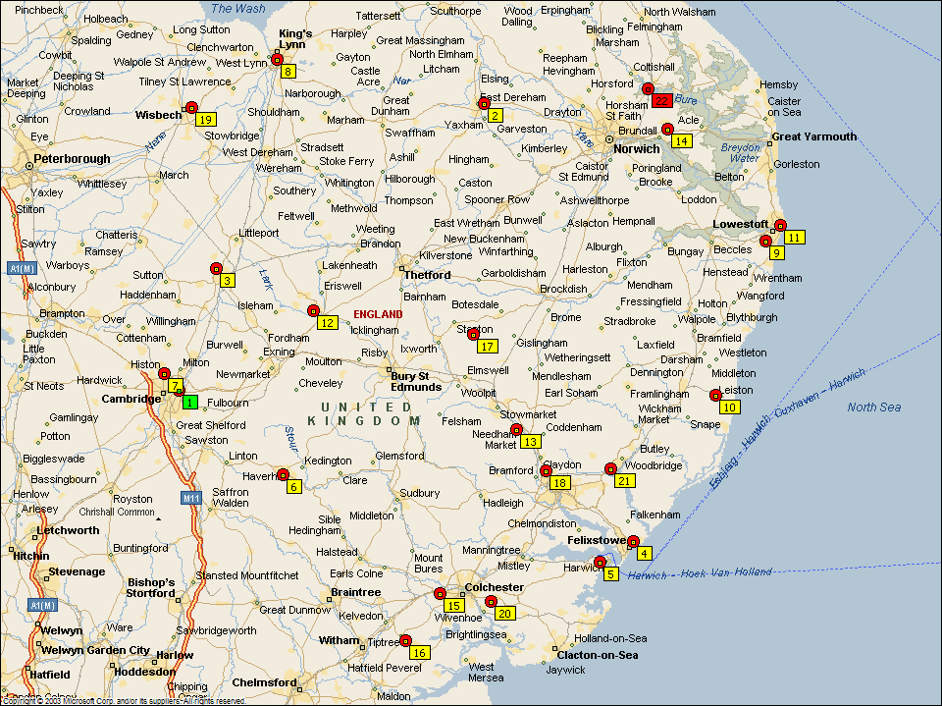
Task: Select the yellow number 13 label box
Action: point(530,442)
